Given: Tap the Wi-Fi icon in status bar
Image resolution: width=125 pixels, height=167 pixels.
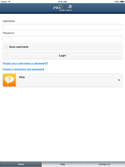Looking at the screenshot, I should [x=9, y=2].
